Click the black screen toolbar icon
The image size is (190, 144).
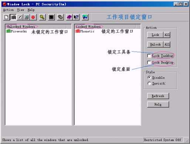[x=51, y=17]
